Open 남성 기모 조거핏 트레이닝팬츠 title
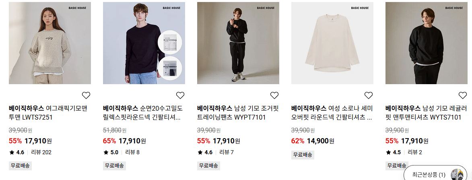This screenshot has width=472, height=180. (238, 113)
